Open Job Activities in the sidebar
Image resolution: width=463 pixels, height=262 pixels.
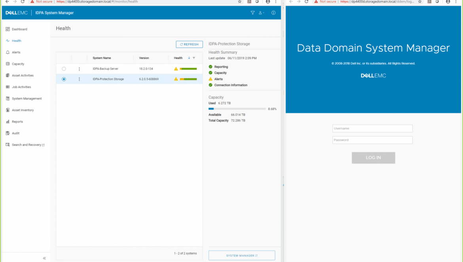pos(21,87)
